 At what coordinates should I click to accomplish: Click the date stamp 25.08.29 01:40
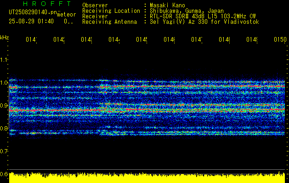pos(31,22)
